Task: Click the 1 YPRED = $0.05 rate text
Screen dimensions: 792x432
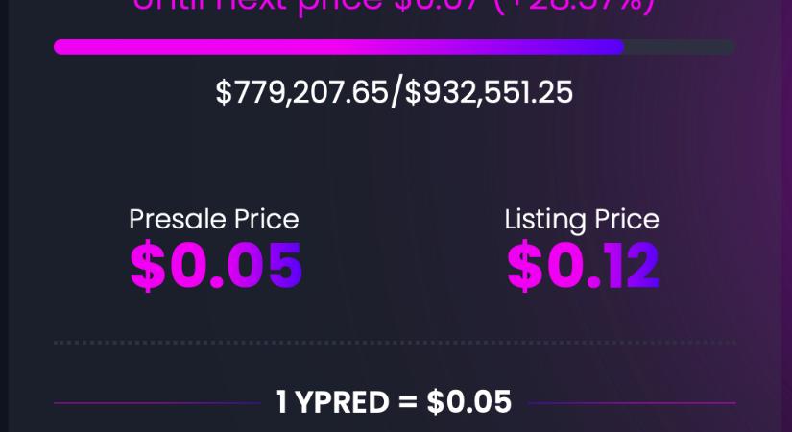Action: point(394,402)
